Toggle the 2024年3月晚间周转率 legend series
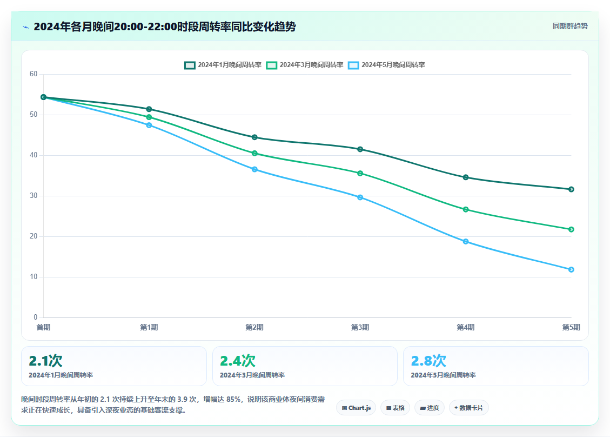610x437 pixels. pos(305,65)
